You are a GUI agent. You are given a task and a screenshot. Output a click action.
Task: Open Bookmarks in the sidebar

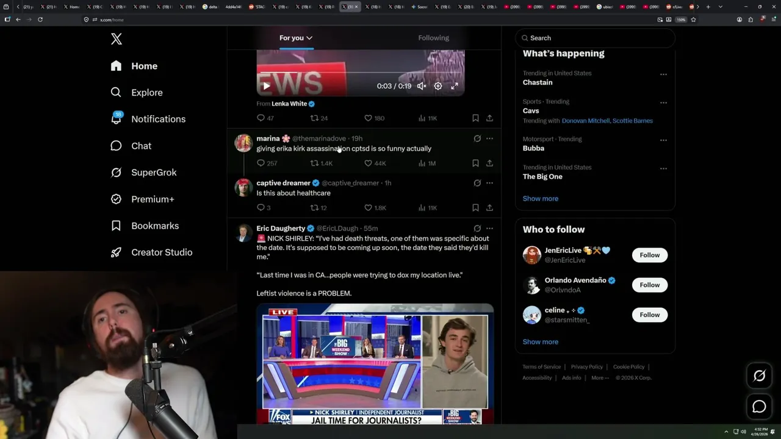[x=145, y=226]
